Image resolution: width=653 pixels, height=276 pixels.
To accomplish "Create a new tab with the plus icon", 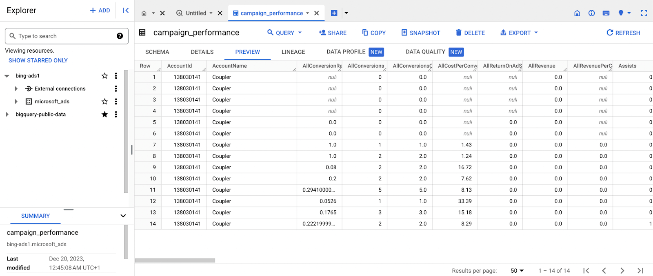I will tap(334, 13).
